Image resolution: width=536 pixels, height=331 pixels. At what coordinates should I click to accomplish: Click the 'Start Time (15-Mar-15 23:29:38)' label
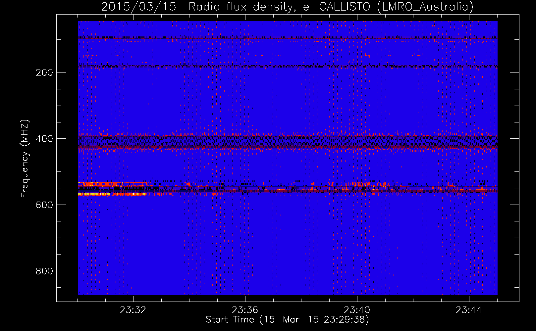tap(287, 320)
